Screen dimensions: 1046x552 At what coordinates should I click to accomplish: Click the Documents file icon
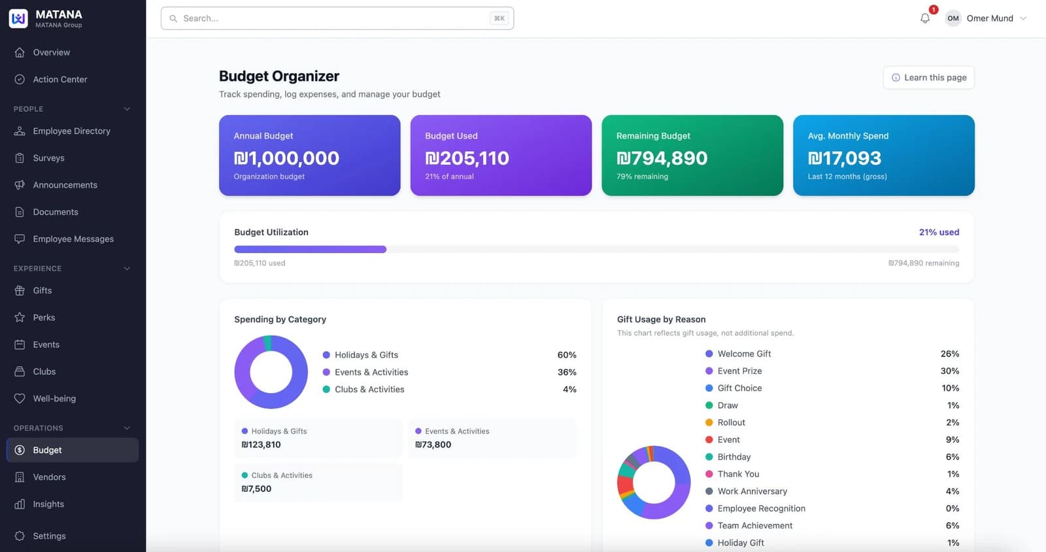coord(20,212)
